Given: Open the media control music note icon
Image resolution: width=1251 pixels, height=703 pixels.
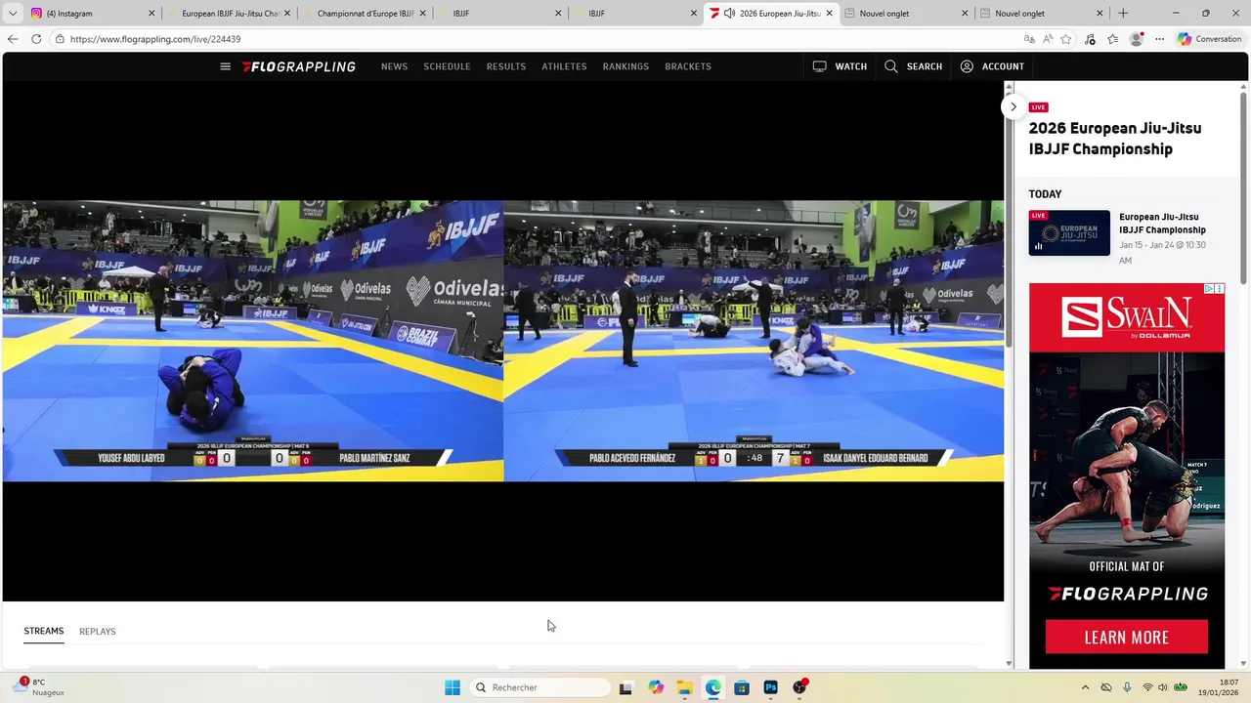Looking at the screenshot, I should (x=1091, y=39).
